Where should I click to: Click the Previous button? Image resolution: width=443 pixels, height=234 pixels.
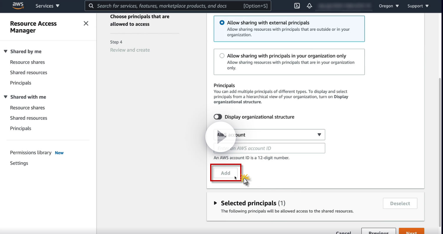point(379,231)
